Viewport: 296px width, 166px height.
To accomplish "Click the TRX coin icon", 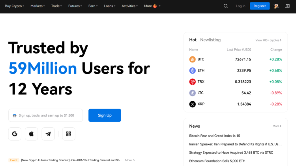I will (192, 82).
